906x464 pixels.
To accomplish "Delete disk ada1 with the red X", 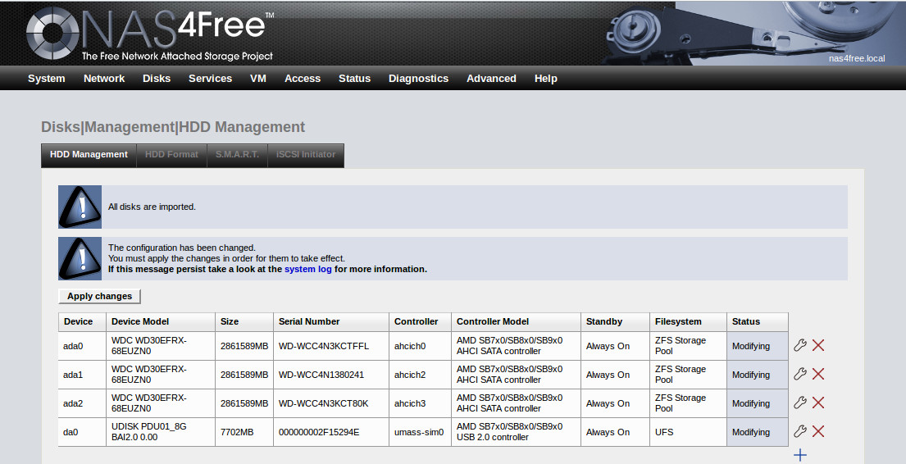I will pyautogui.click(x=818, y=374).
